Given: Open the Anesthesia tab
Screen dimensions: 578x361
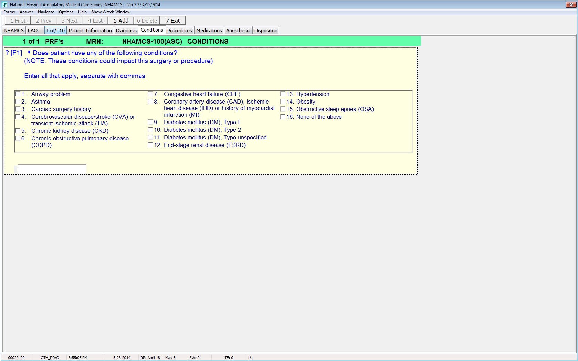Looking at the screenshot, I should coord(238,31).
